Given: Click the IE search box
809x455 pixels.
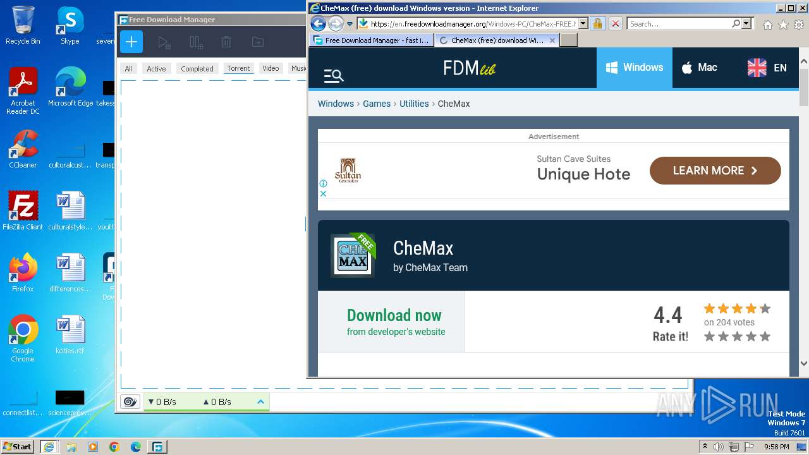Looking at the screenshot, I should click(679, 24).
